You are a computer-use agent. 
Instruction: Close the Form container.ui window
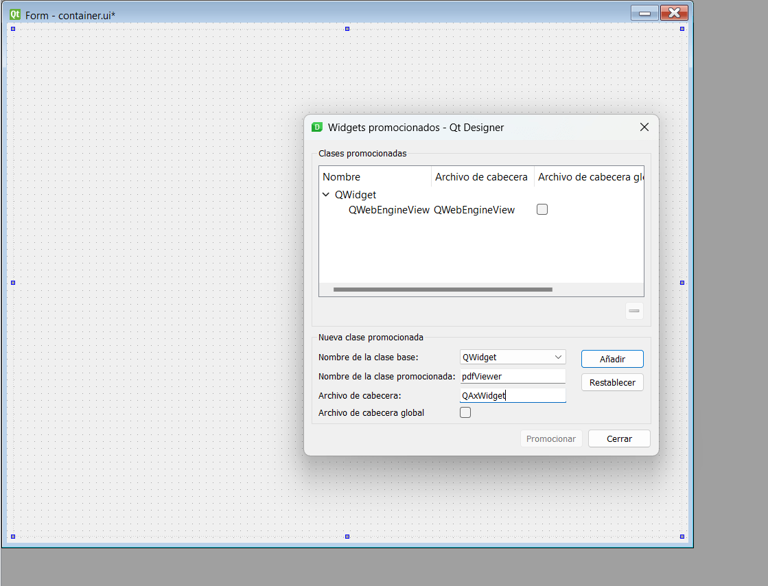pos(674,13)
